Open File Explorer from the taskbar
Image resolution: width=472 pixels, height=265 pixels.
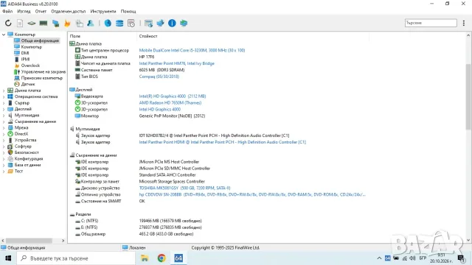[145, 258]
